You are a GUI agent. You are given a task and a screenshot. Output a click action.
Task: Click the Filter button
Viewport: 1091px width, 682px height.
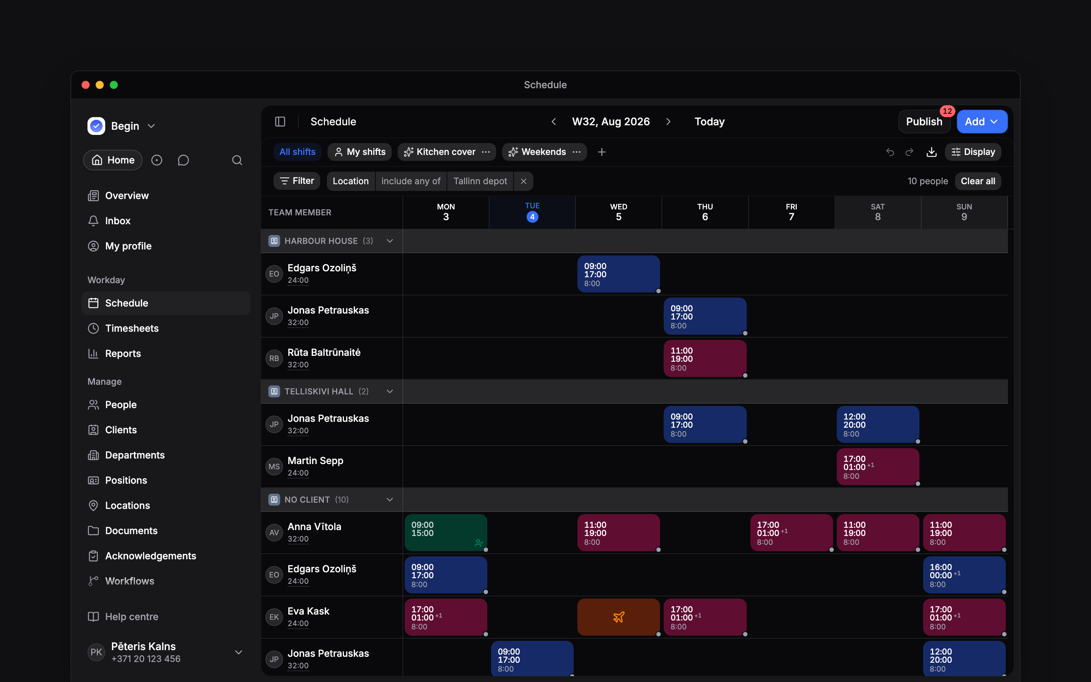click(296, 181)
